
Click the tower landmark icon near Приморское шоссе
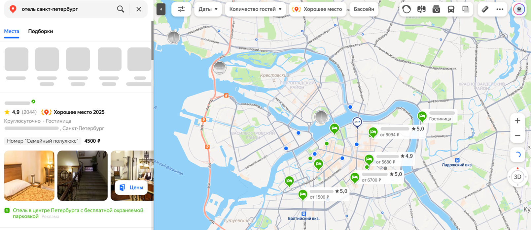173,37
